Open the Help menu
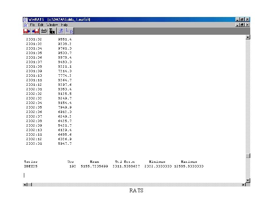The height and width of the screenshot is (204, 273). click(64, 25)
